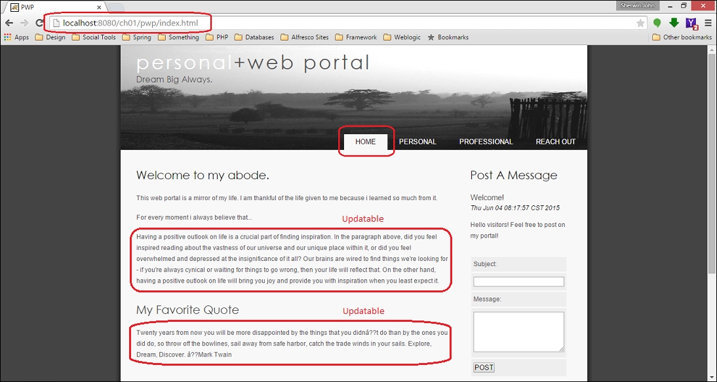Image resolution: width=717 pixels, height=382 pixels.
Task: Expand the Databases bookmarks folder
Action: [254, 37]
